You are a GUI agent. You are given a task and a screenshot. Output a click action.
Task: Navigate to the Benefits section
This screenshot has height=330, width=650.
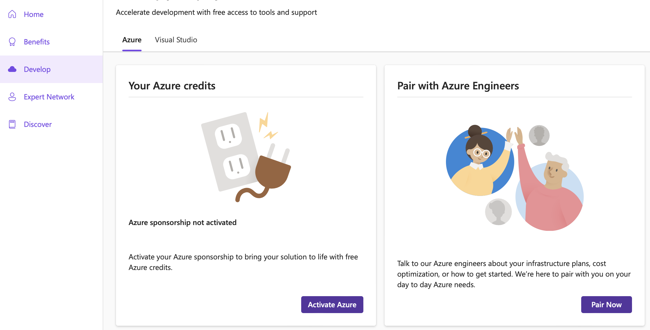(37, 42)
